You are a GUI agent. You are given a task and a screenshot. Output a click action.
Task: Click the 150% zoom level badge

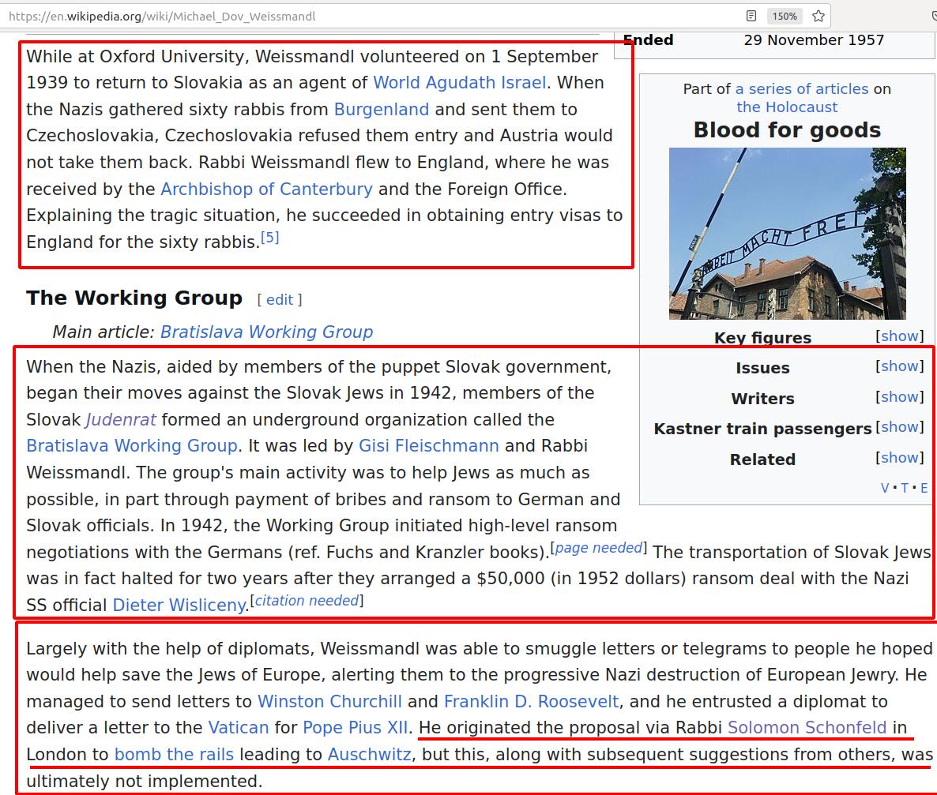coord(784,16)
